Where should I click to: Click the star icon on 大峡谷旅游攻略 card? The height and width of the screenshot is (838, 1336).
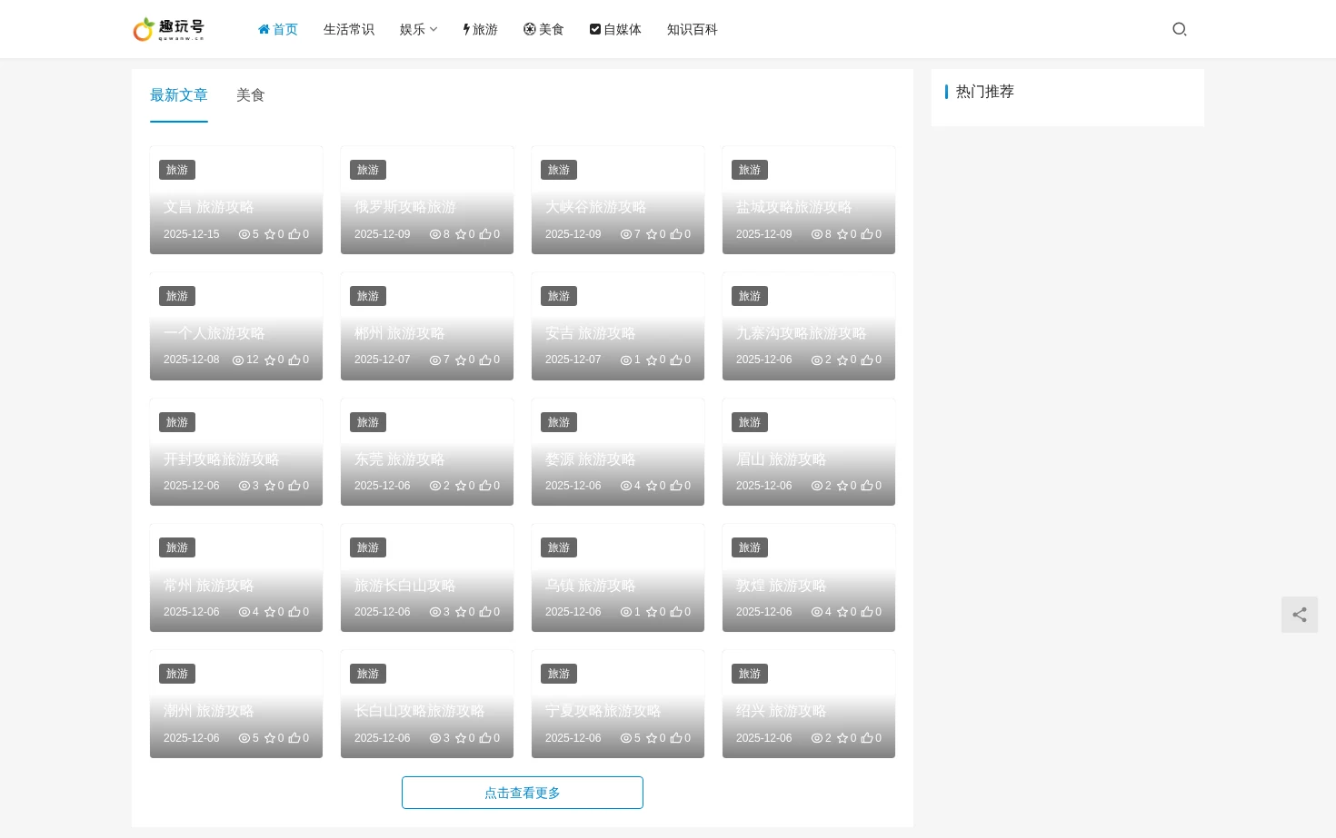pyautogui.click(x=652, y=234)
